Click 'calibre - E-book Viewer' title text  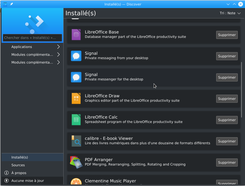tap(109, 138)
